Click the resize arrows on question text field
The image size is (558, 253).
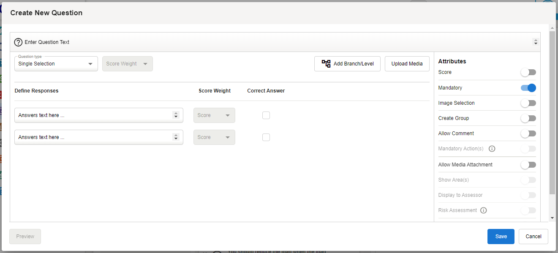[x=536, y=42]
